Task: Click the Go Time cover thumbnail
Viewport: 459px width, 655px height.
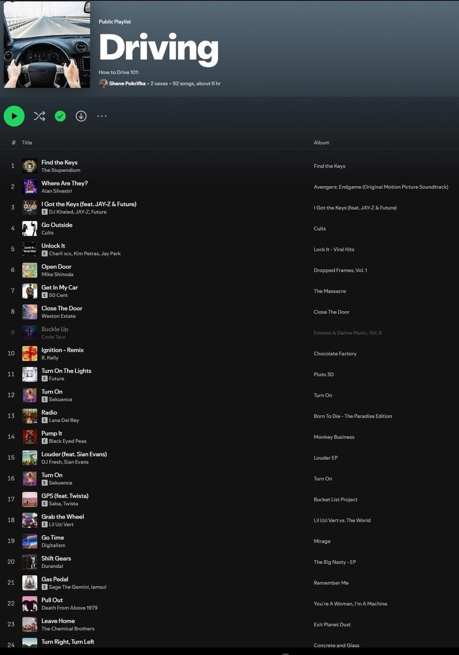Action: pyautogui.click(x=29, y=541)
